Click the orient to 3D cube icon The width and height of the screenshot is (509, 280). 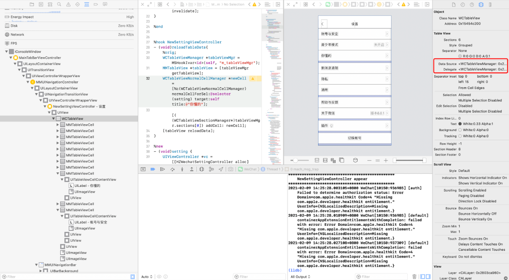(x=355, y=160)
